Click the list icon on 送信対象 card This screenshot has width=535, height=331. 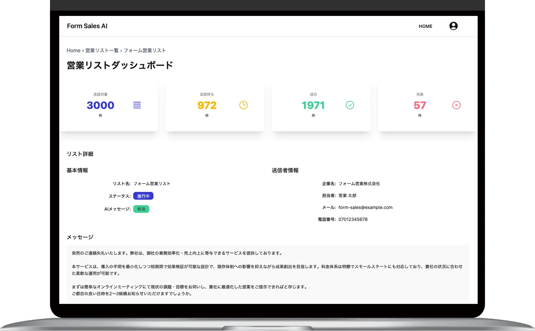(x=137, y=105)
